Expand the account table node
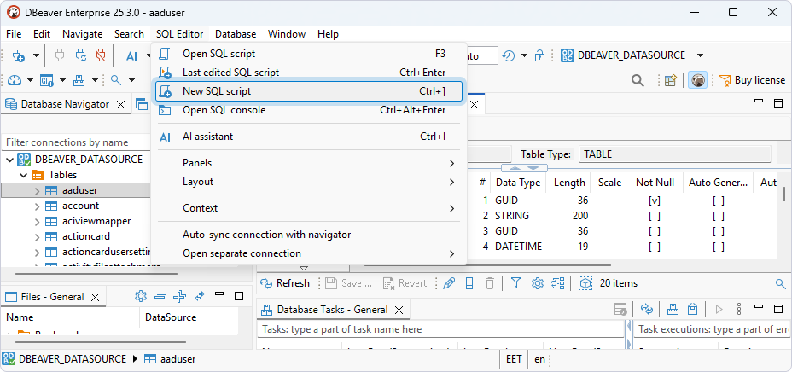Screen dimensions: 792x372 click(37, 206)
